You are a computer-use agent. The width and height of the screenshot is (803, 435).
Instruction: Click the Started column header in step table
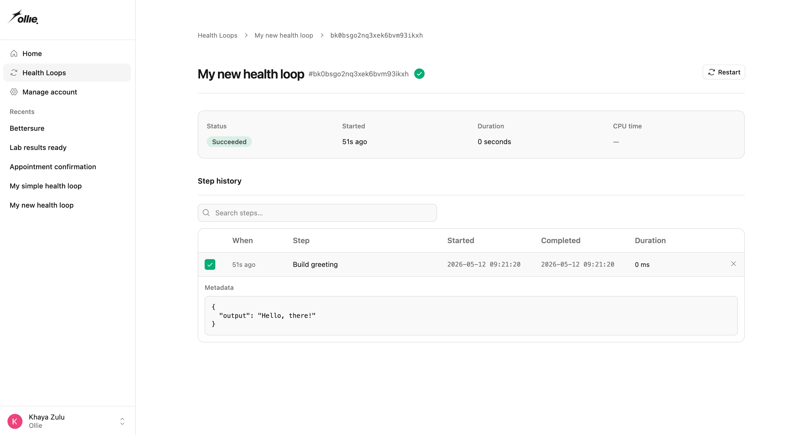(461, 241)
